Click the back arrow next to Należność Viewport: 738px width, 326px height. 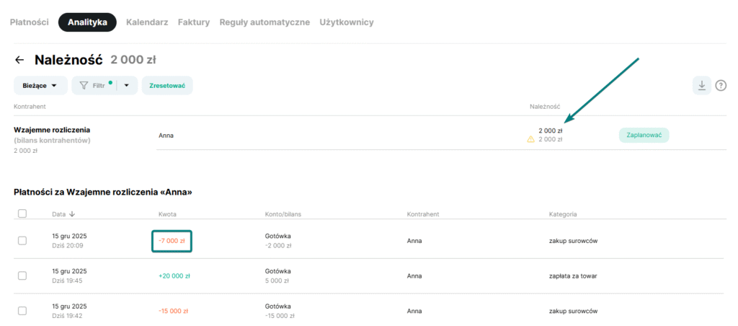click(19, 60)
